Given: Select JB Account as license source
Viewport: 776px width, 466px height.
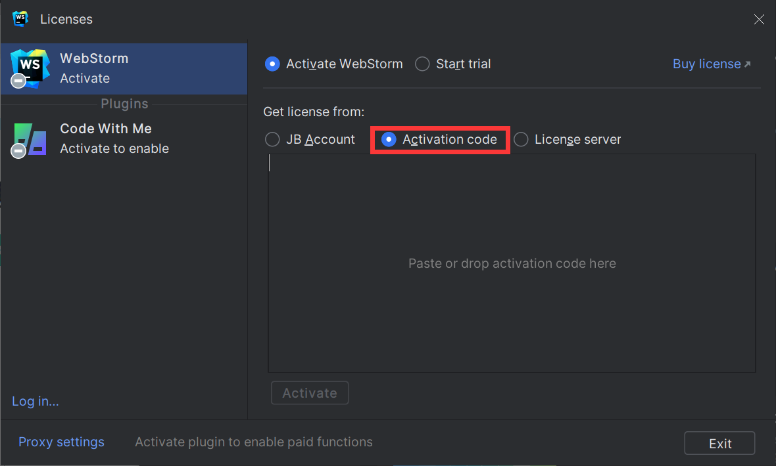Looking at the screenshot, I should pyautogui.click(x=272, y=140).
